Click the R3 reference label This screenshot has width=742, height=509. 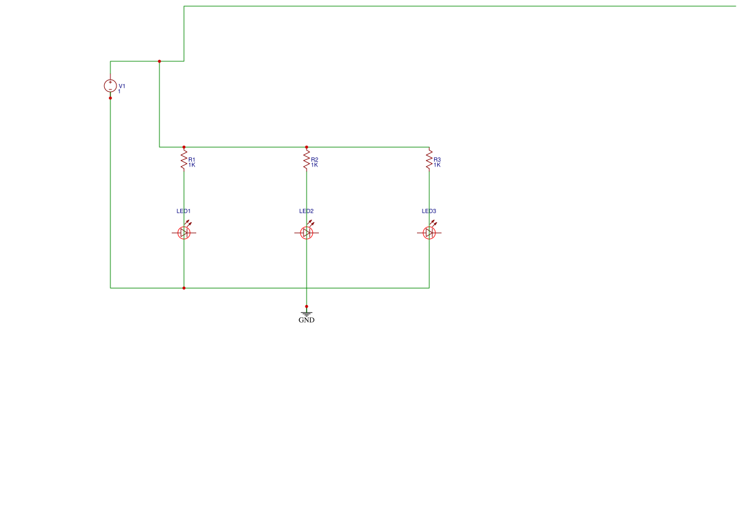437,159
